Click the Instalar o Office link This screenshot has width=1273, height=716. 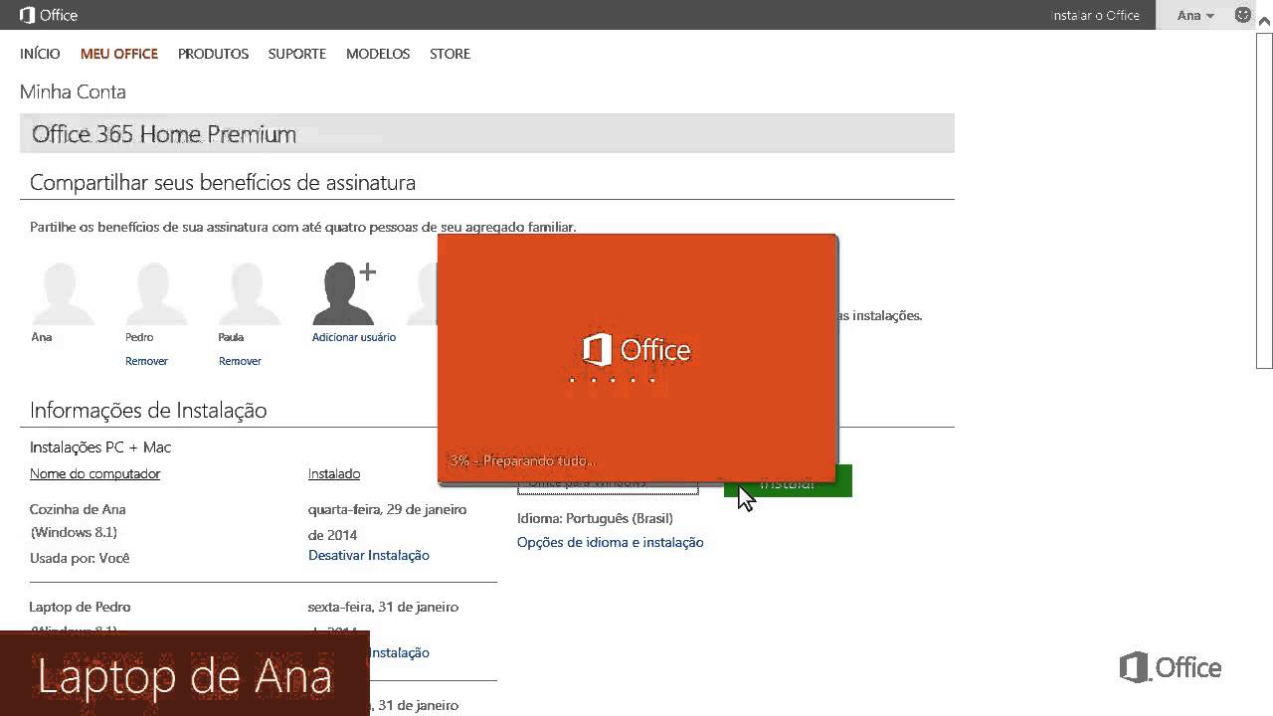[1097, 15]
